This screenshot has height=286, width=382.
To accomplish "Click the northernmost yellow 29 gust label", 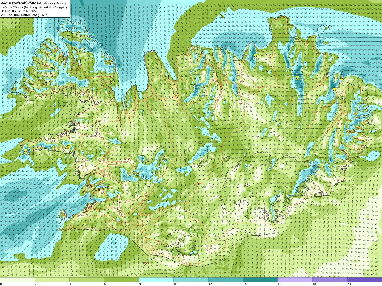I will (x=341, y=78).
